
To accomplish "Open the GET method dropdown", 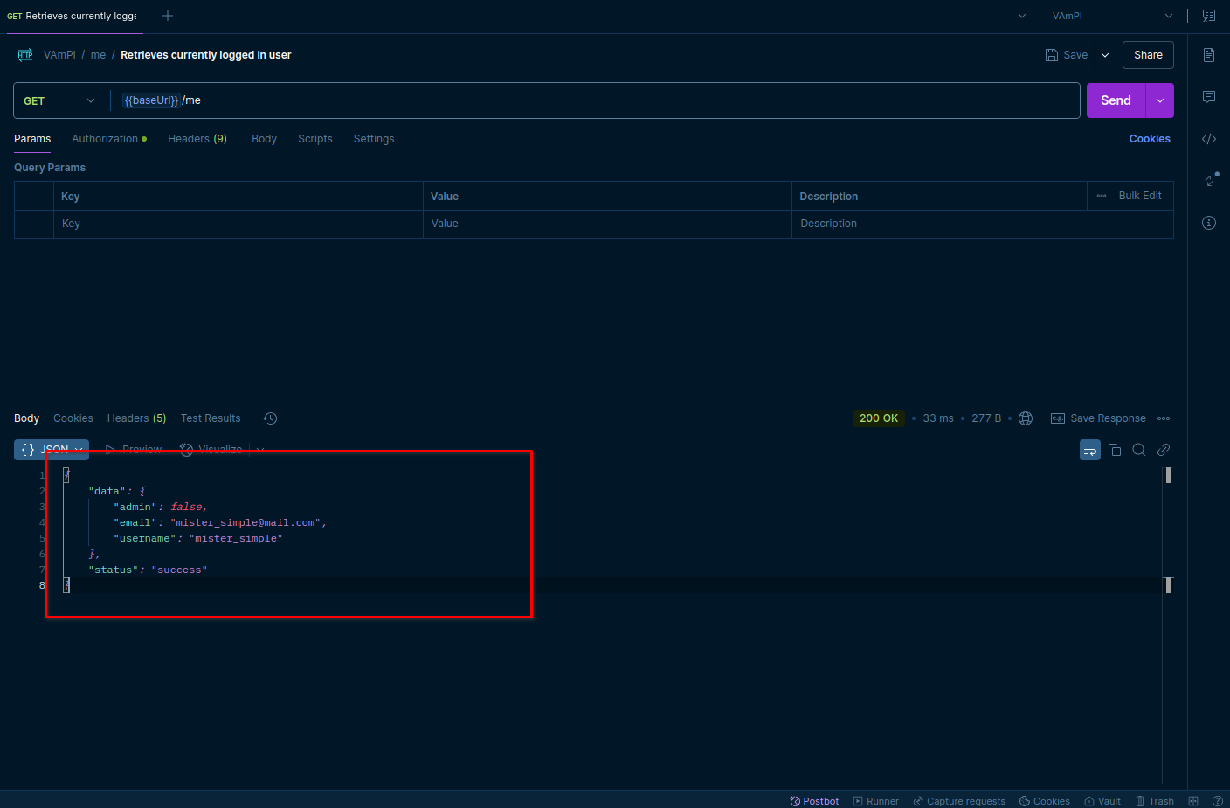I will click(59, 101).
